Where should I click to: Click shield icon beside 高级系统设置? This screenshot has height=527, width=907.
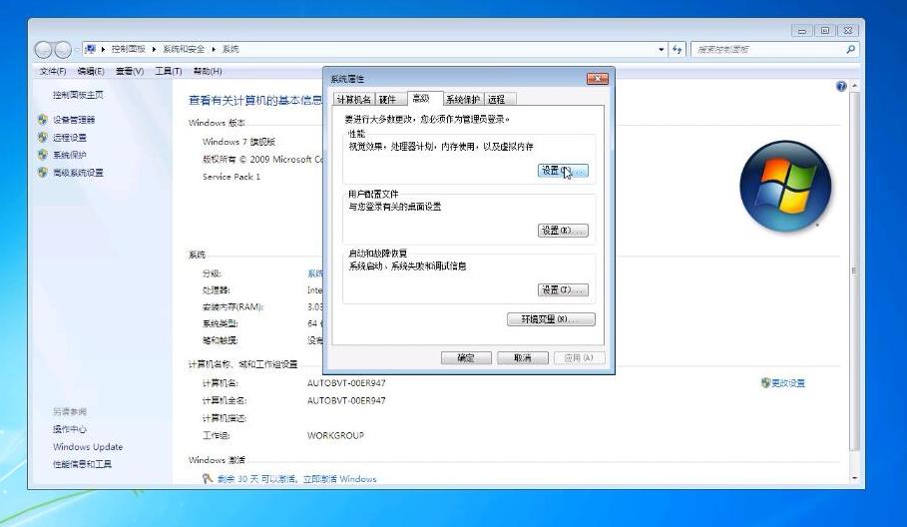(x=42, y=173)
